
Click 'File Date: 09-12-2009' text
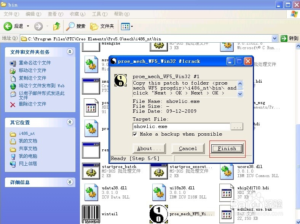click(x=164, y=111)
